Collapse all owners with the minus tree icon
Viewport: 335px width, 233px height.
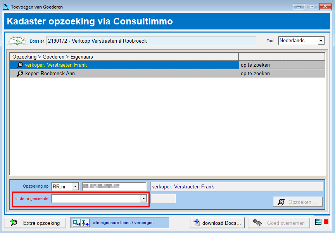(76, 223)
